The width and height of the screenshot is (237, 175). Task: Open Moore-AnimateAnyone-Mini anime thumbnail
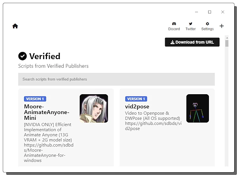coord(94,108)
